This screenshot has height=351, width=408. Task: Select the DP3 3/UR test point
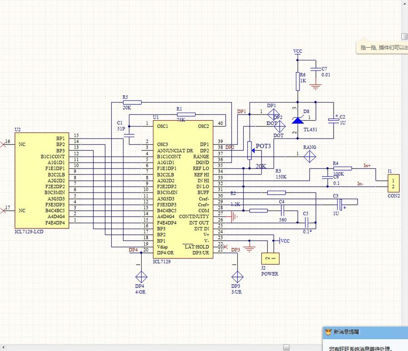click(x=237, y=277)
